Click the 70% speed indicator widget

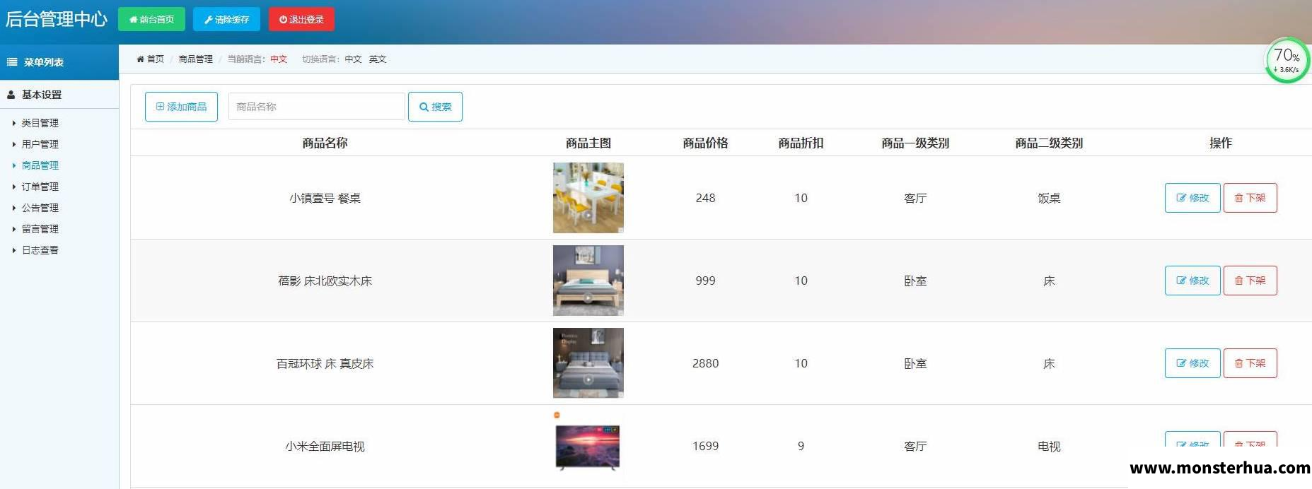pos(1287,60)
